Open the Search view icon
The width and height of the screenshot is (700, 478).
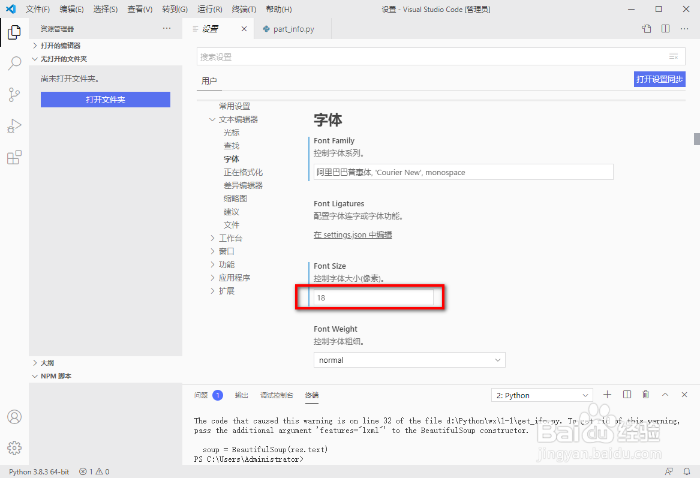coord(14,64)
